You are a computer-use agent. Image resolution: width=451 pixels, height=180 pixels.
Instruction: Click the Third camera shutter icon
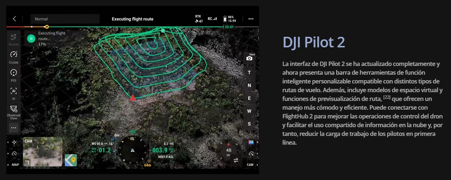click(249, 58)
